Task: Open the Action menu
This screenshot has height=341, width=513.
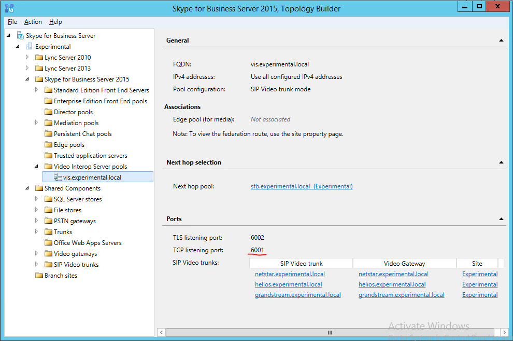Action: [x=33, y=22]
